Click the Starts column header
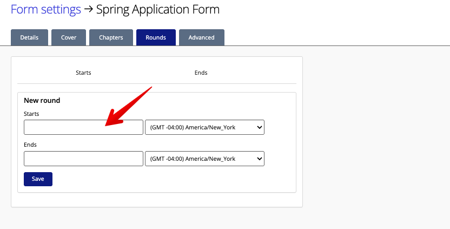This screenshot has height=229, width=450. tap(83, 73)
